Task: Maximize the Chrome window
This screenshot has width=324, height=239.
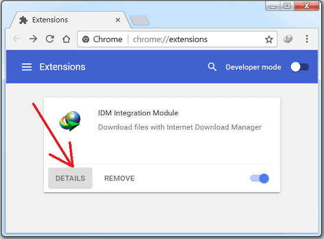Action: [x=287, y=6]
